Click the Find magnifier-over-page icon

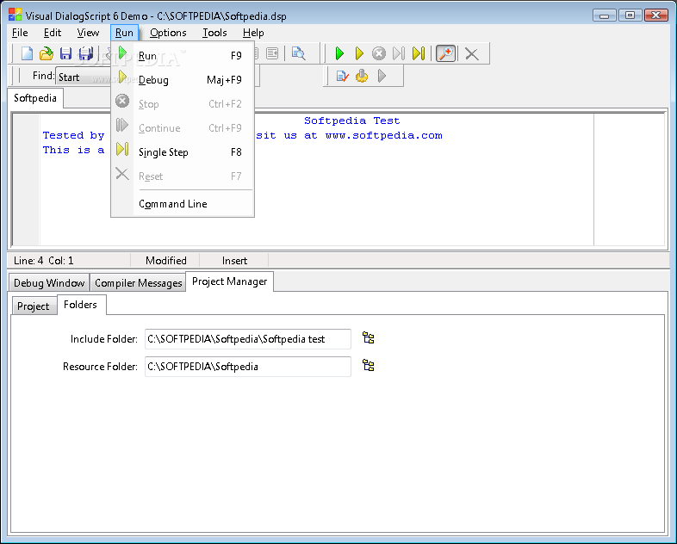click(x=298, y=53)
